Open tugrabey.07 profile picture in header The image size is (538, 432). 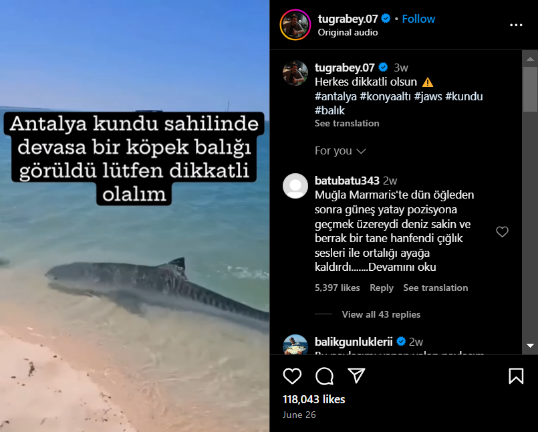point(295,25)
